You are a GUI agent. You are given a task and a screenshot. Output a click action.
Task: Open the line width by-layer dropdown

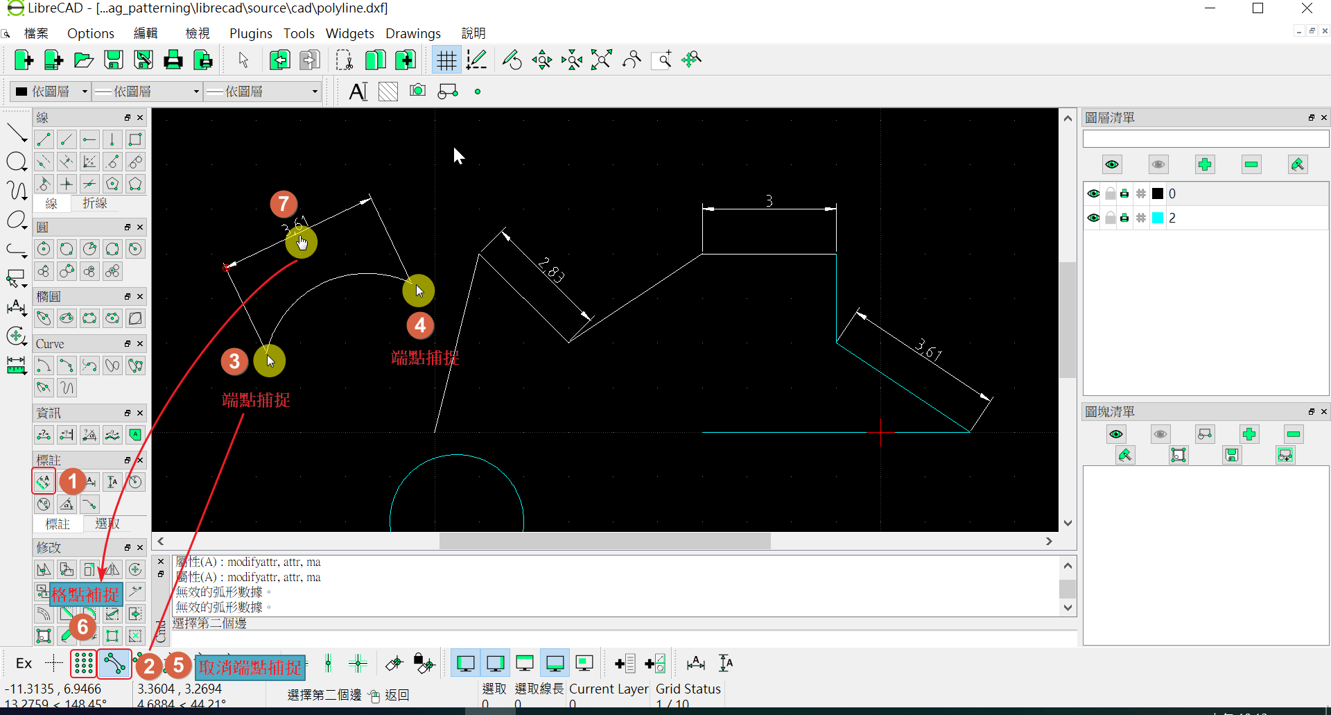pyautogui.click(x=147, y=92)
